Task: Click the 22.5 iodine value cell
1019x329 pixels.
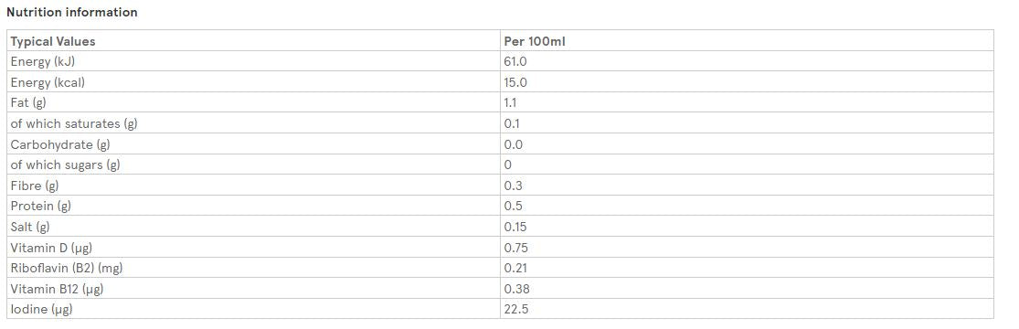Action: [747, 310]
